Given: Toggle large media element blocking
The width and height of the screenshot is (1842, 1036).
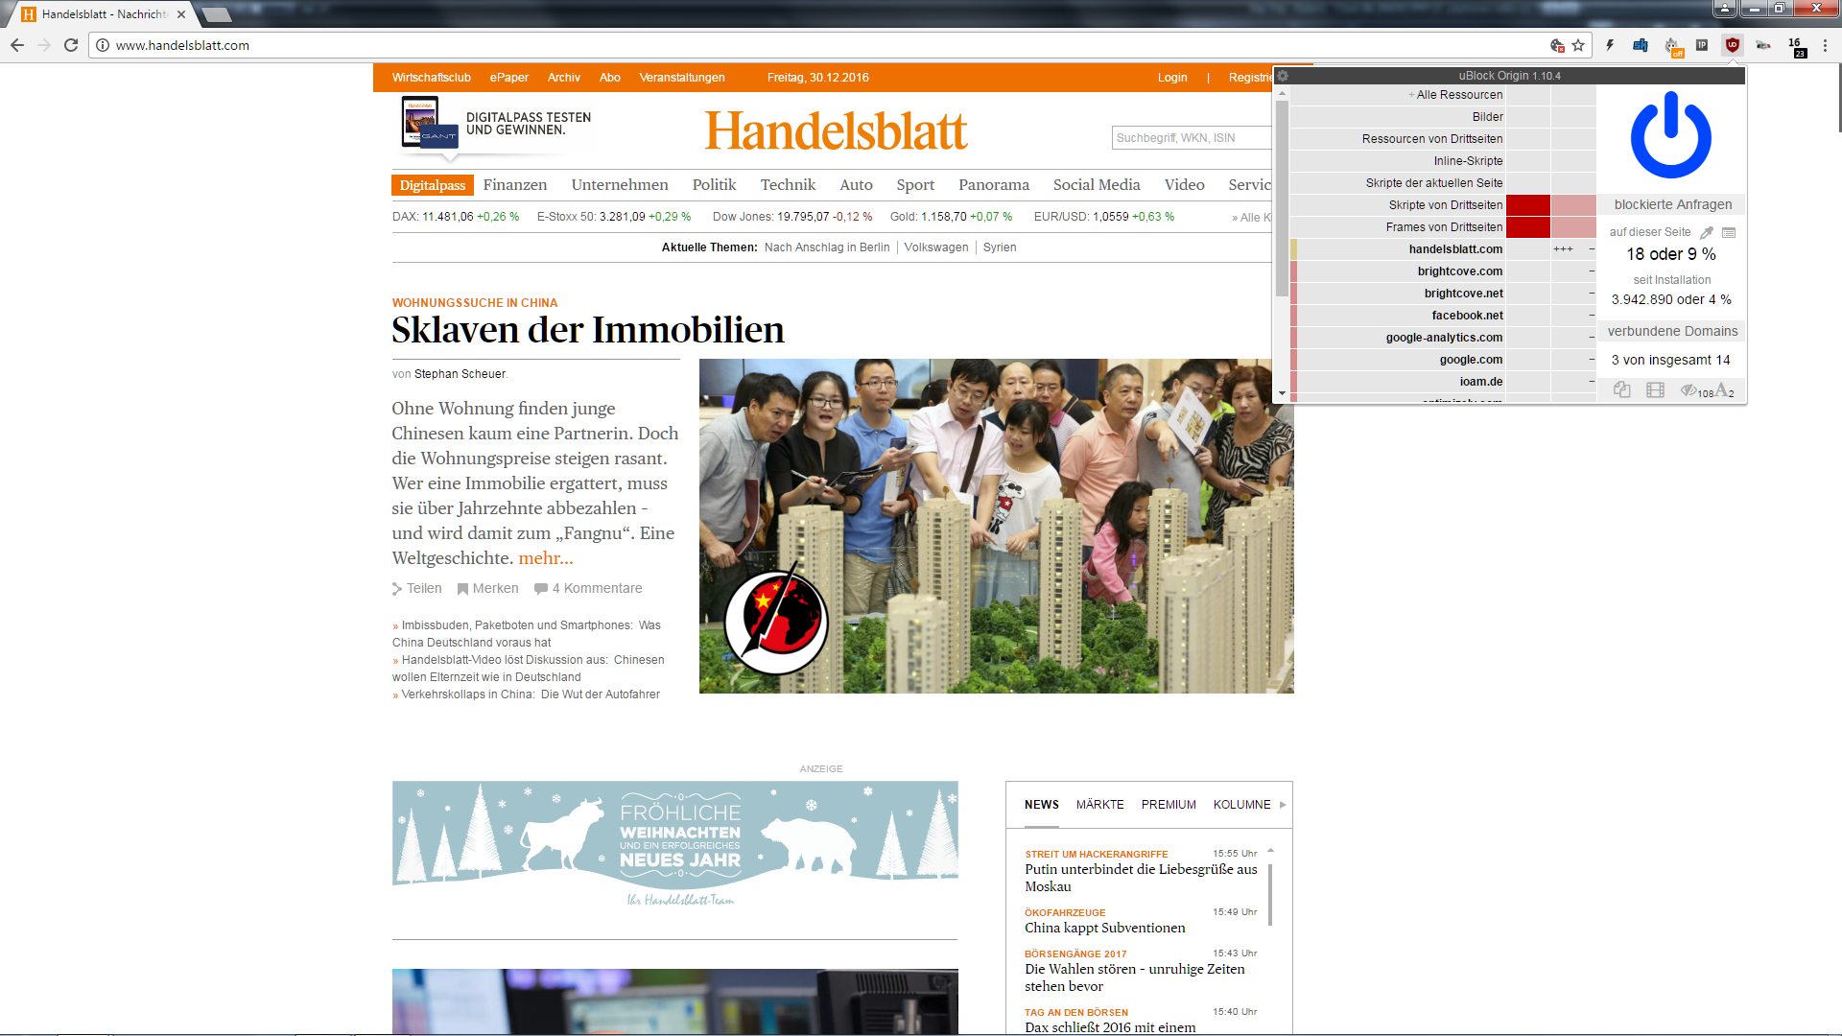Looking at the screenshot, I should 1655,389.
